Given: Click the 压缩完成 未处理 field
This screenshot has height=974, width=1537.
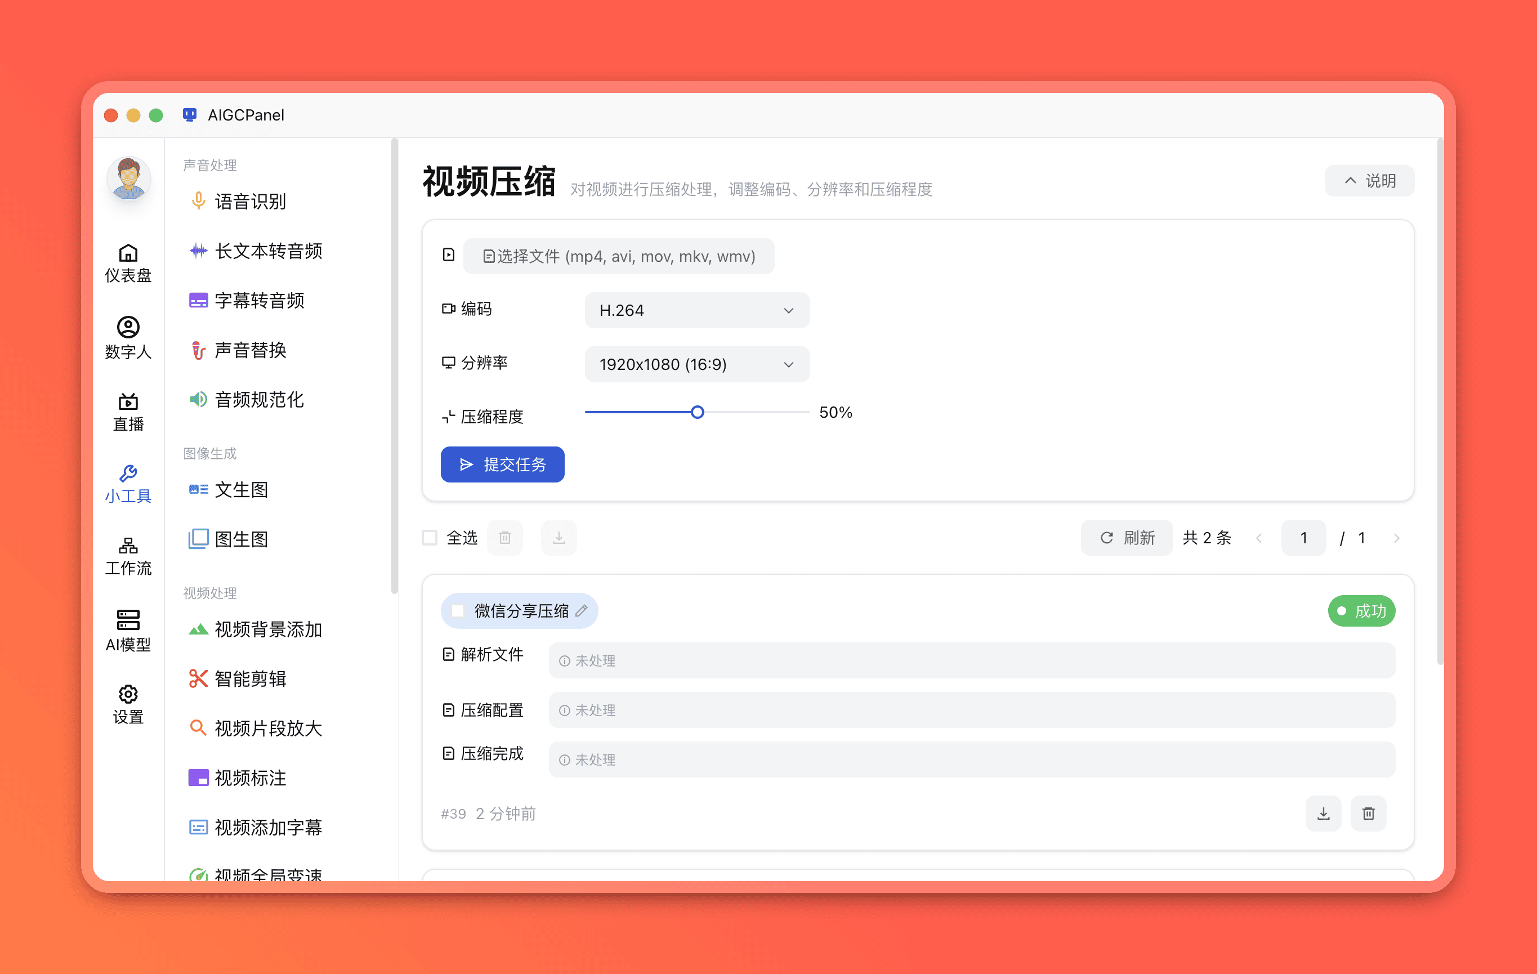Looking at the screenshot, I should pos(972,759).
